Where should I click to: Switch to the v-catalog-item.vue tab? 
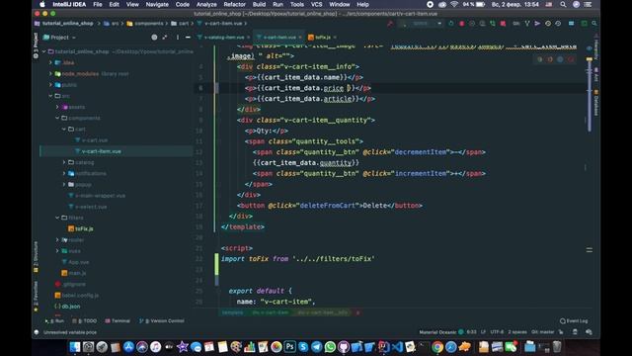pos(223,38)
